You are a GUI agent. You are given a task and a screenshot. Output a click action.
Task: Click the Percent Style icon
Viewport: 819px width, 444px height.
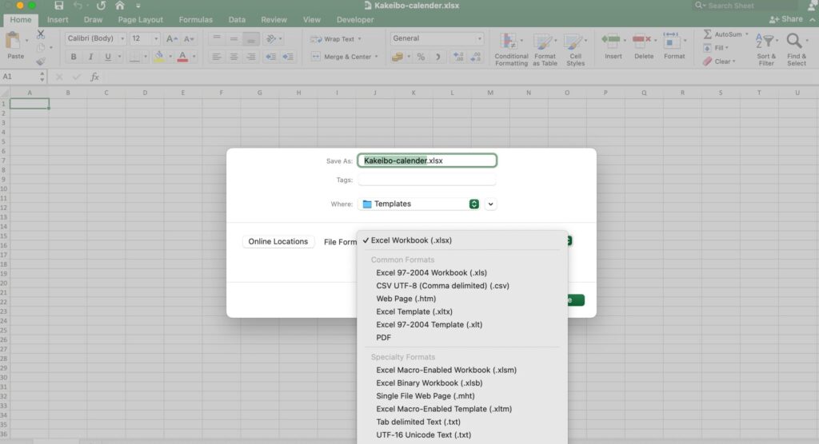421,57
